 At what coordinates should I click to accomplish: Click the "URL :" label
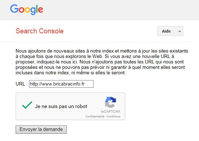(x=22, y=84)
